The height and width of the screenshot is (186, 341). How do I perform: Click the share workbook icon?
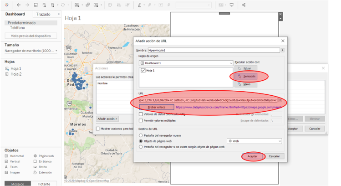pyautogui.click(x=244, y=5)
